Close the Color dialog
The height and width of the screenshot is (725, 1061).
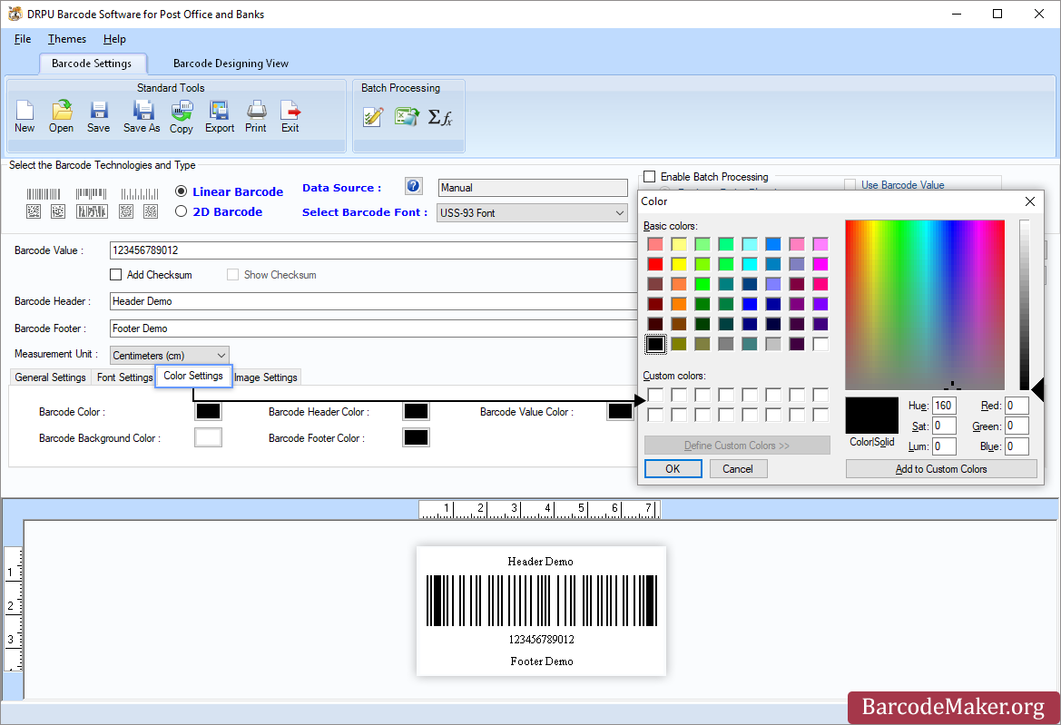tap(1030, 201)
